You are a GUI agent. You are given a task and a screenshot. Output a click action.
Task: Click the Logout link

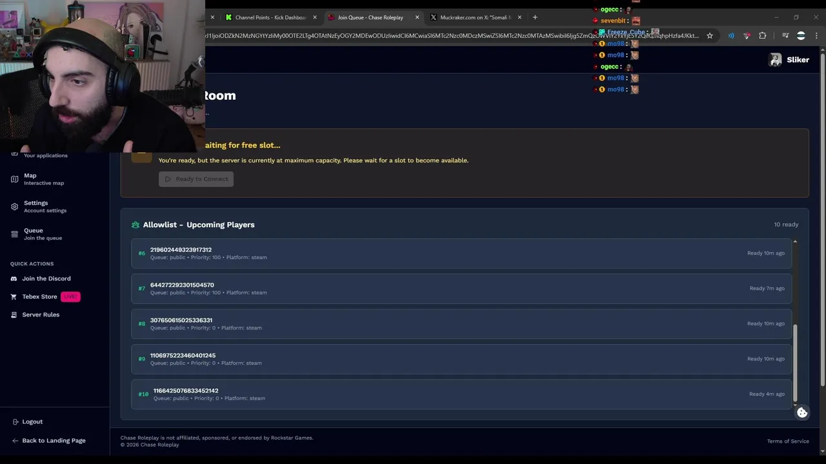32,421
